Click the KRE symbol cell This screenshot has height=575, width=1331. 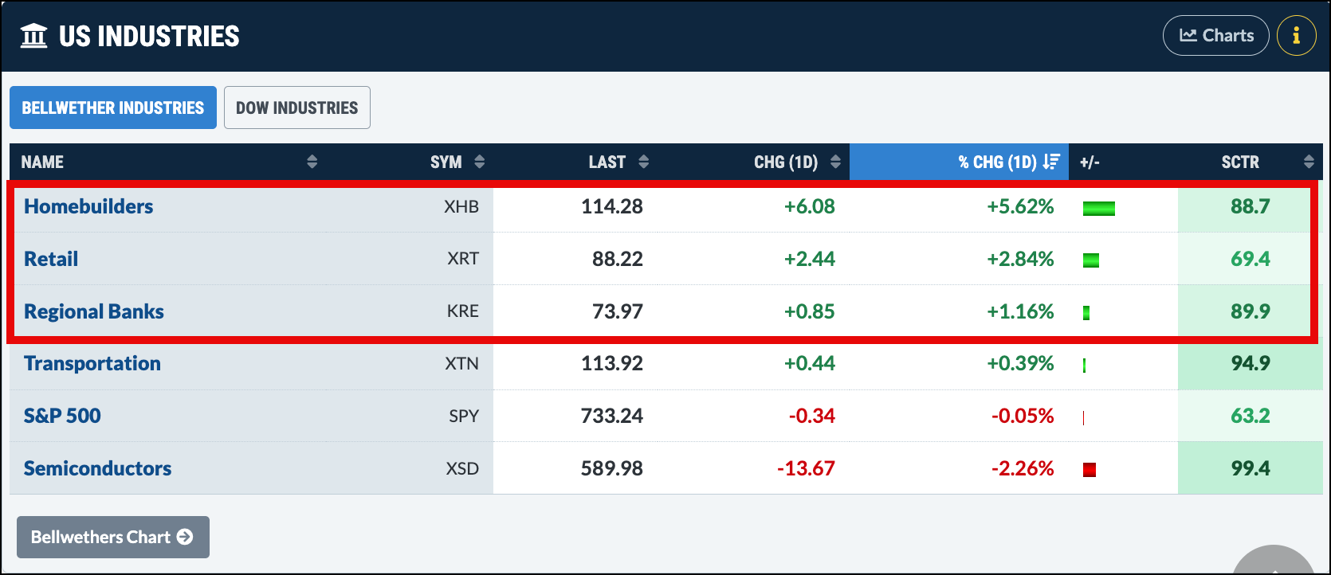click(x=463, y=311)
